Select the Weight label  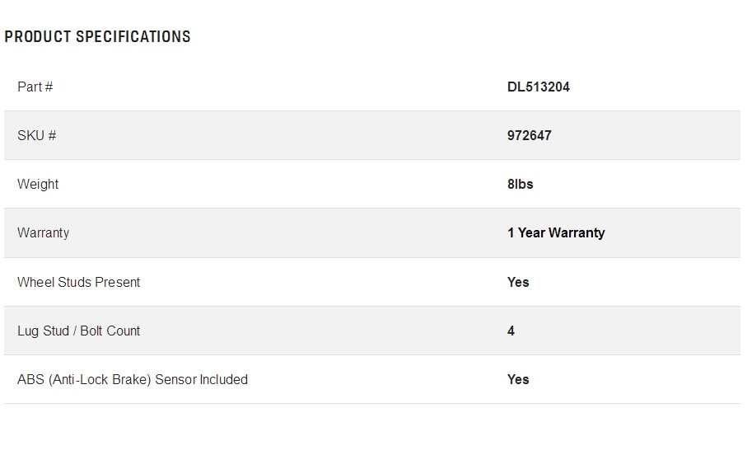38,184
